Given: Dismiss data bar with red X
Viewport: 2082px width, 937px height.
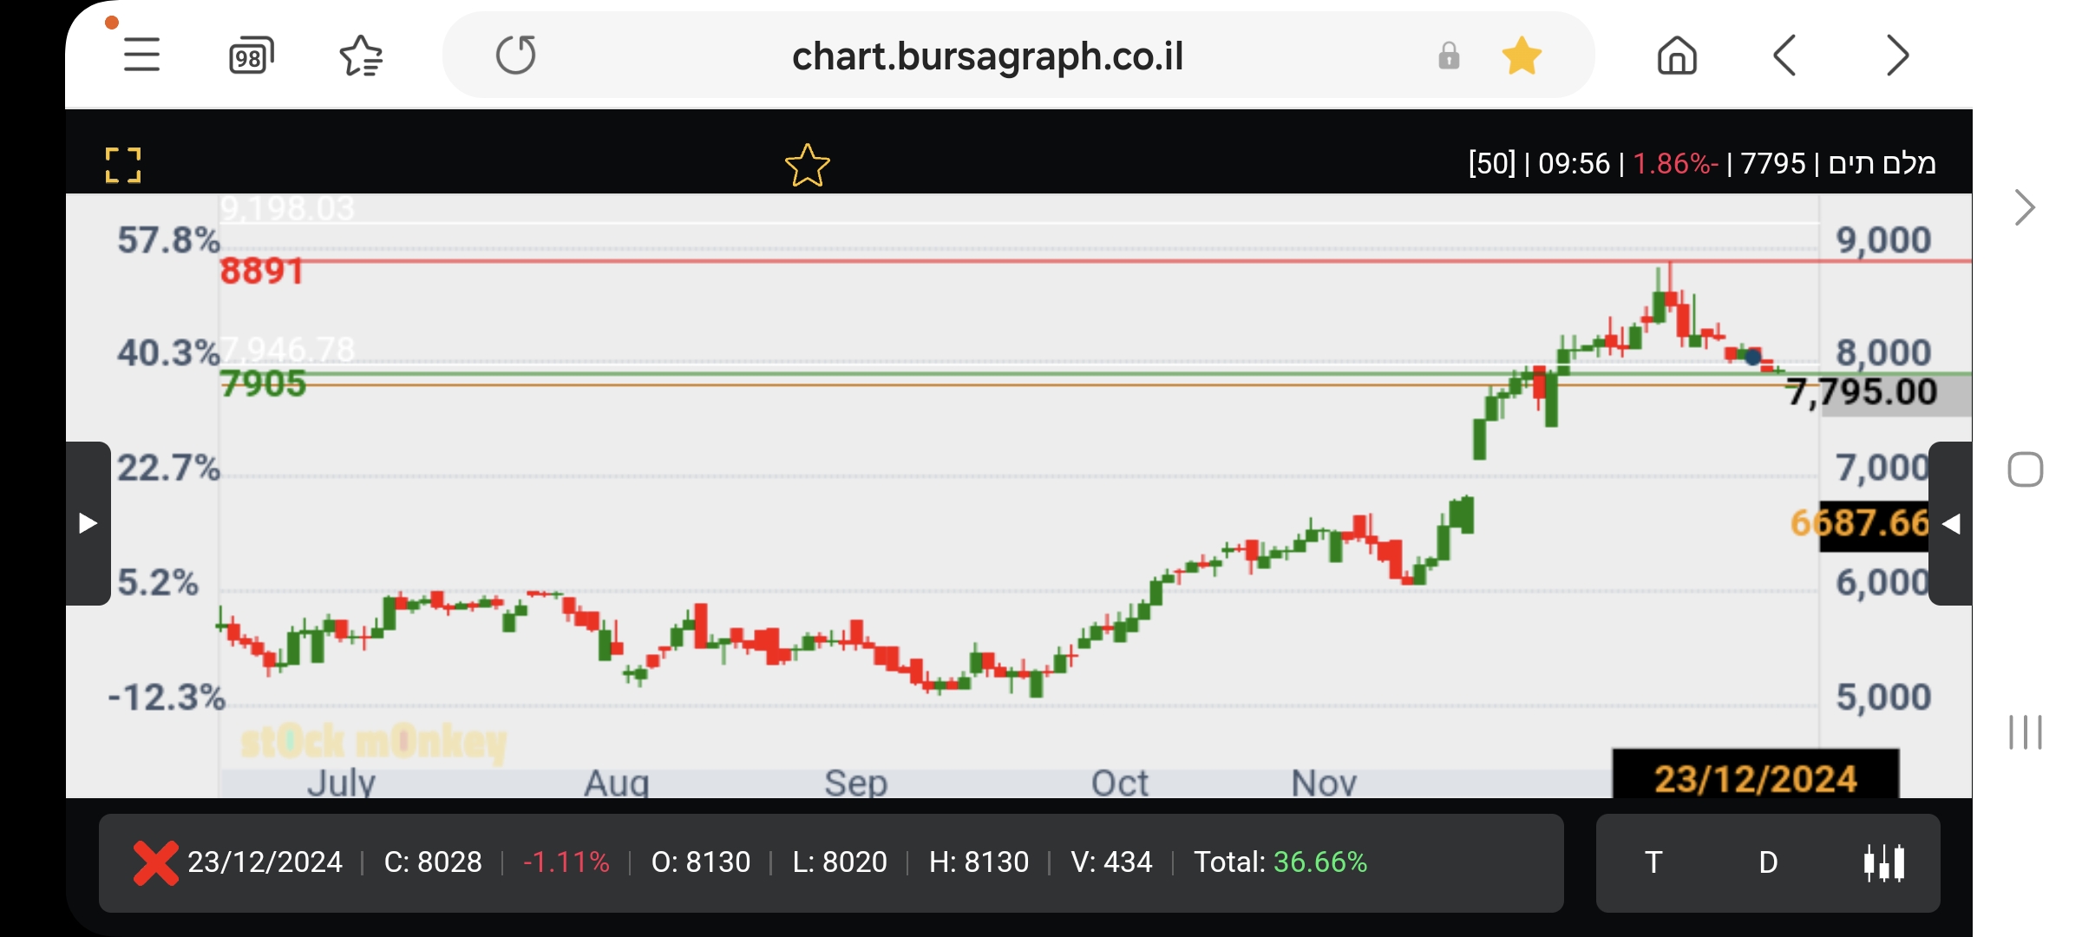Looking at the screenshot, I should [x=155, y=862].
